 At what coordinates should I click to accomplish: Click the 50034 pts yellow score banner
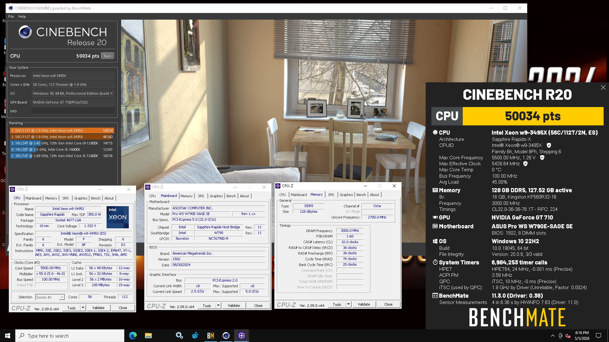[533, 116]
